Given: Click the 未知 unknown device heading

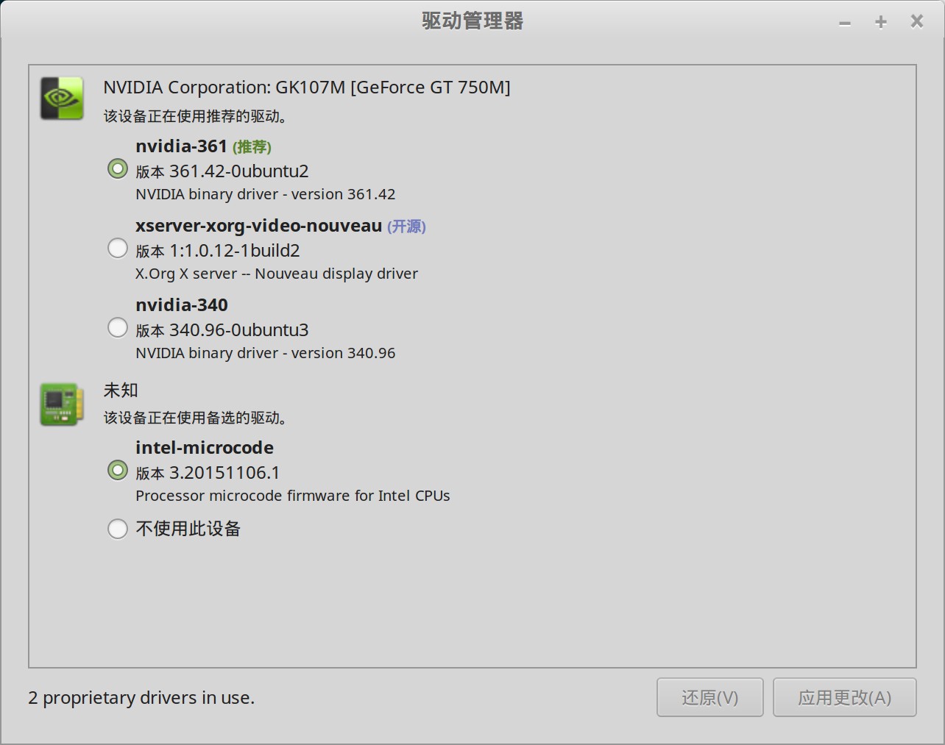Looking at the screenshot, I should 121,390.
